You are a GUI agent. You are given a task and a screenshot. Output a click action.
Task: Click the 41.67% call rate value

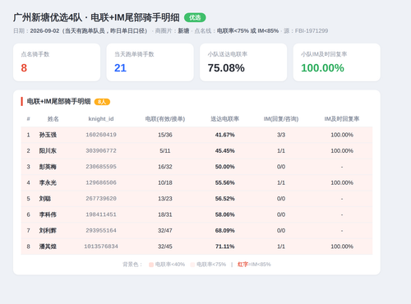(224, 135)
